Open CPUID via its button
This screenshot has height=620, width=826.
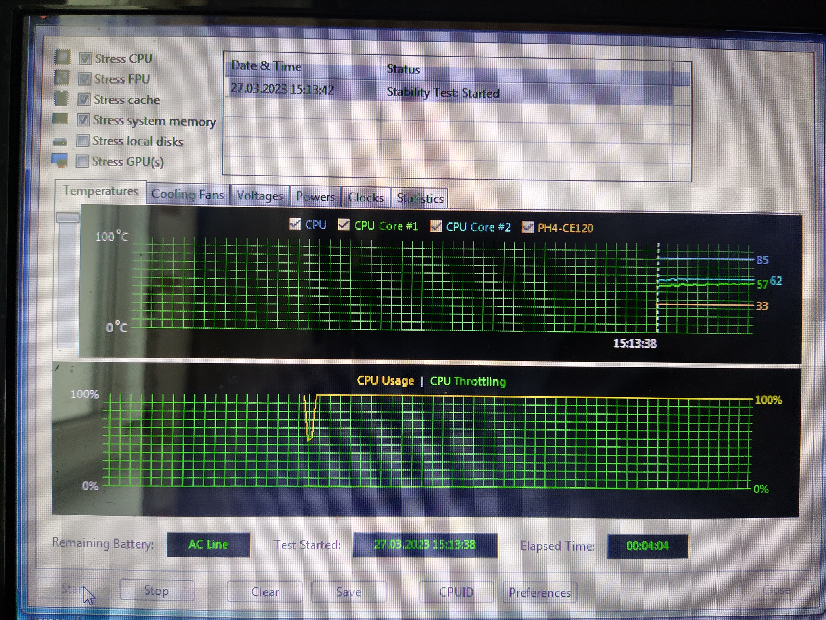click(x=456, y=592)
